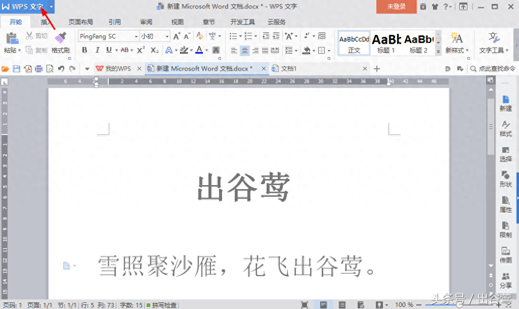The image size is (519, 309).
Task: Justify the paragraph text
Action: 265,50
